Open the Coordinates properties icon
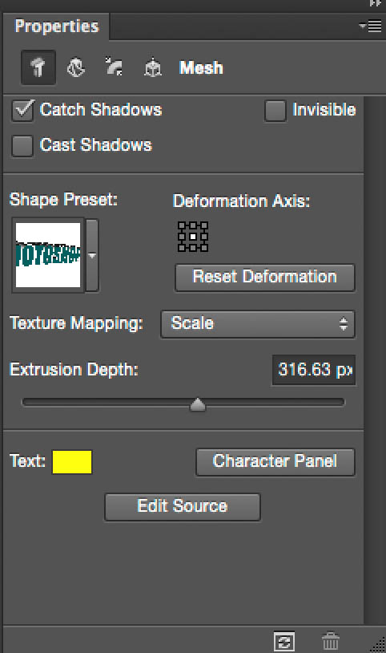 point(153,67)
